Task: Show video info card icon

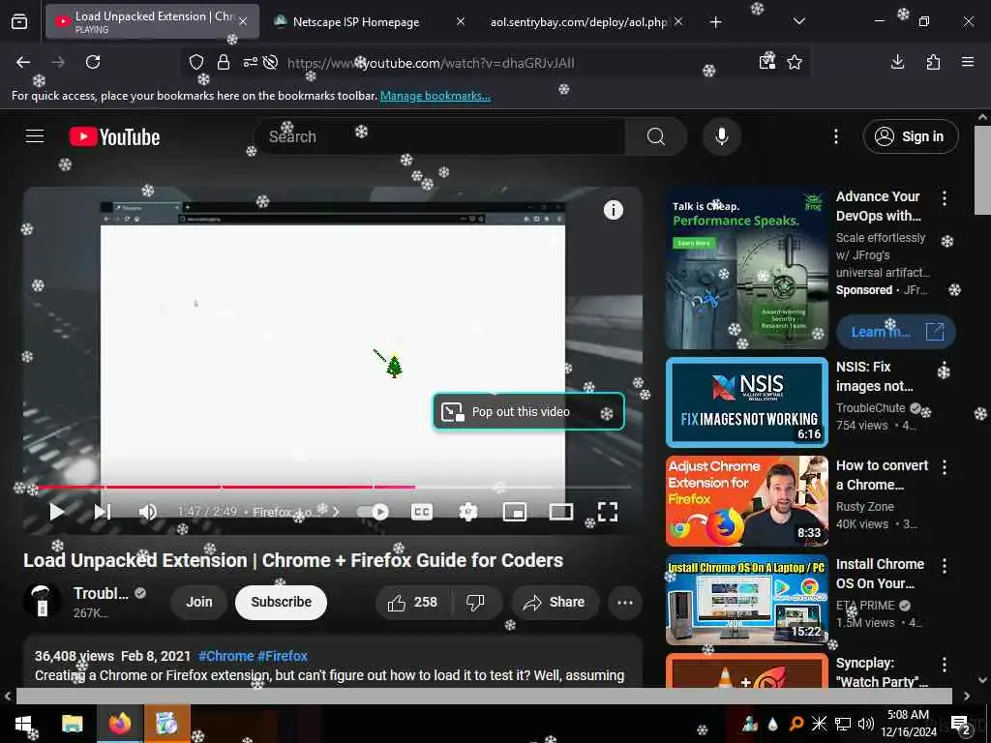Action: pos(613,210)
